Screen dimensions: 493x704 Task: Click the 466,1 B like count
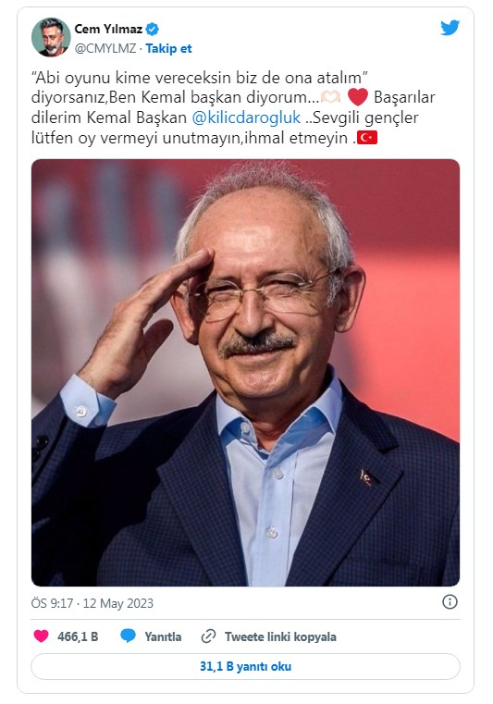point(78,636)
